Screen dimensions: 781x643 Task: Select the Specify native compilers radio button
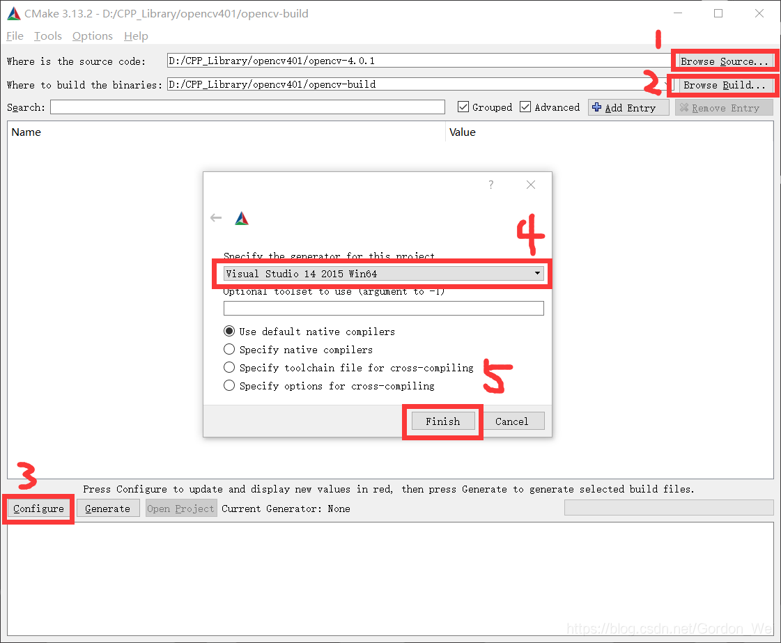[x=230, y=349]
